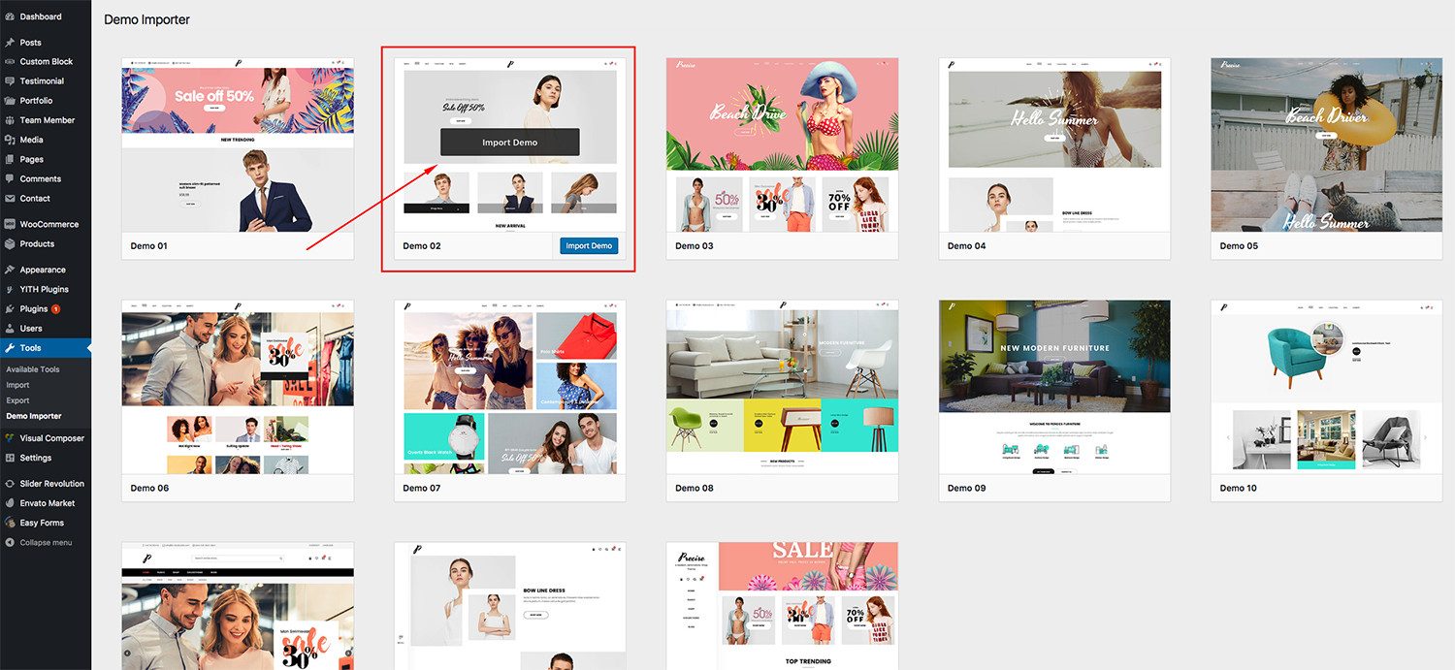Viewport: 1455px width, 670px height.
Task: Click the Appearance paintbrush icon
Action: click(10, 270)
